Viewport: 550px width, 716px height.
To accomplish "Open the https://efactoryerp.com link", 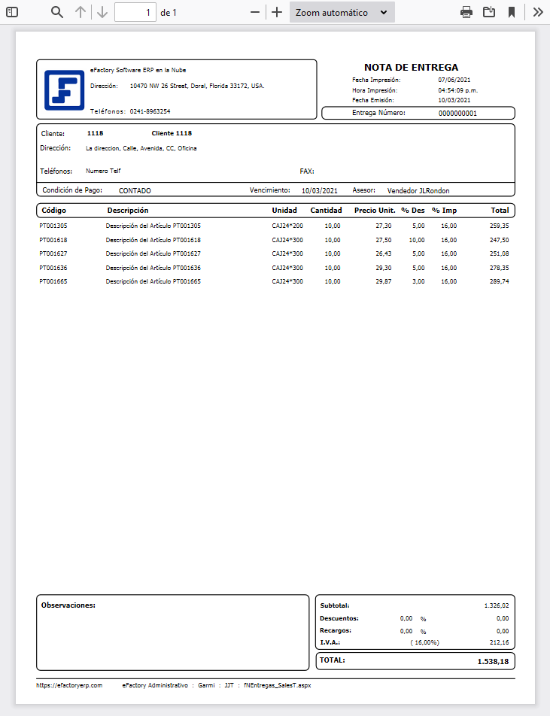I will (x=69, y=686).
